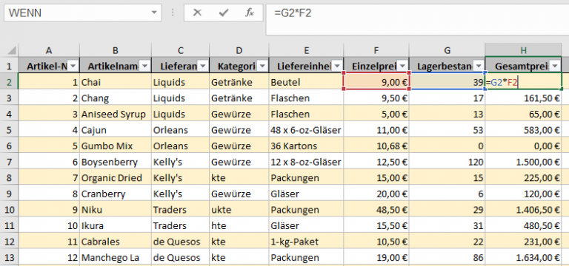Select the Manchego La cell
Image resolution: width=569 pixels, height=266 pixels.
(x=116, y=258)
